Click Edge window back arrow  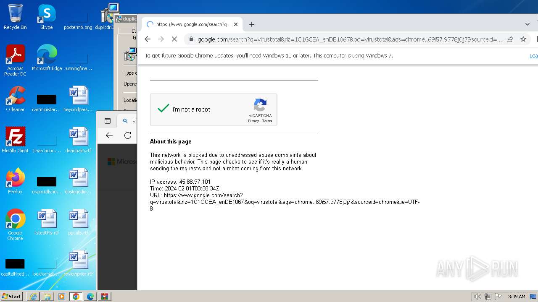(109, 135)
